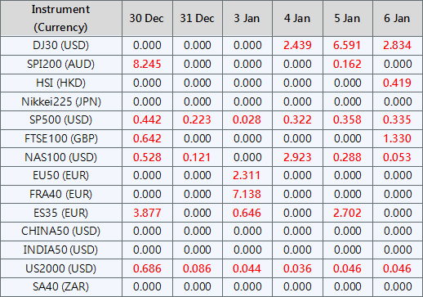Click the US2000 (USD) row label
Screen dimensions: 423x297
[x=61, y=268]
